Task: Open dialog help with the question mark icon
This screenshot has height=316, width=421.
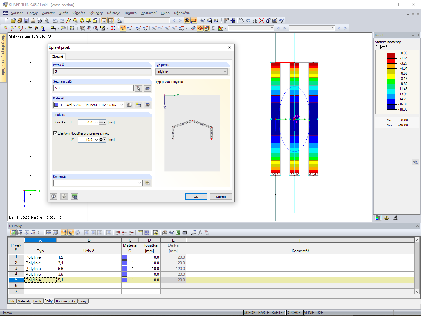Action: (x=54, y=196)
